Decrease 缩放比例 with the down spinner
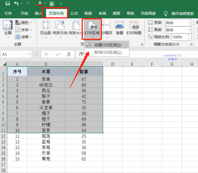The height and width of the screenshot is (173, 198). pyautogui.click(x=188, y=39)
